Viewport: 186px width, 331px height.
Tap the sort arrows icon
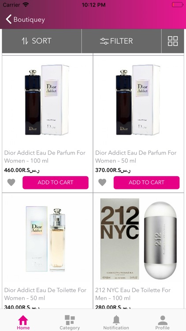click(25, 41)
